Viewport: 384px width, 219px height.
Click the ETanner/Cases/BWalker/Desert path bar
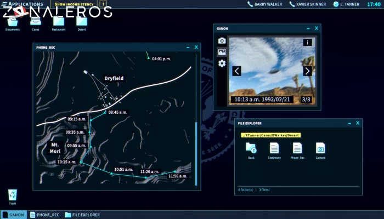tap(271, 135)
